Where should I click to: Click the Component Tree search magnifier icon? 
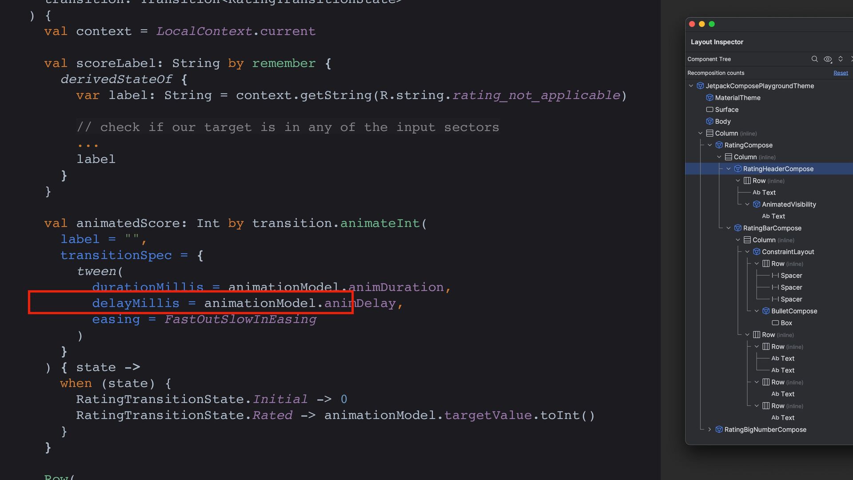coord(814,59)
